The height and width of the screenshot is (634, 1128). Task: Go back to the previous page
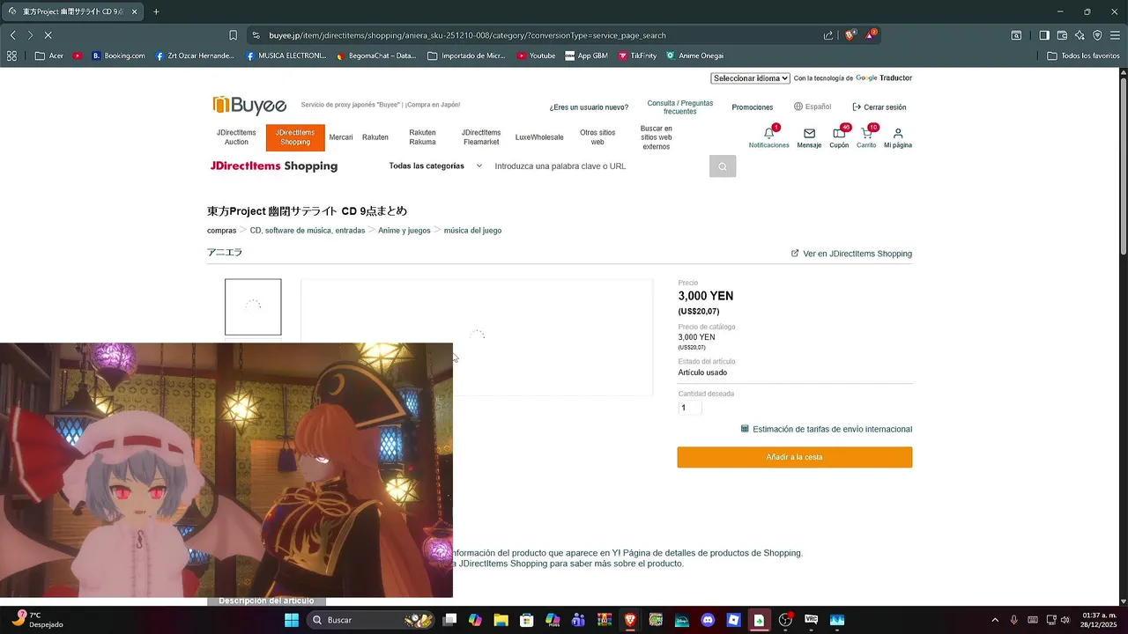coord(13,35)
